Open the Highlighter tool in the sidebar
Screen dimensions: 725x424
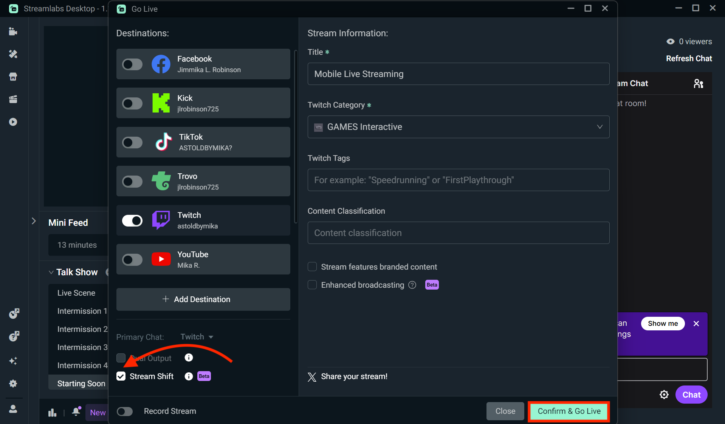(x=13, y=99)
